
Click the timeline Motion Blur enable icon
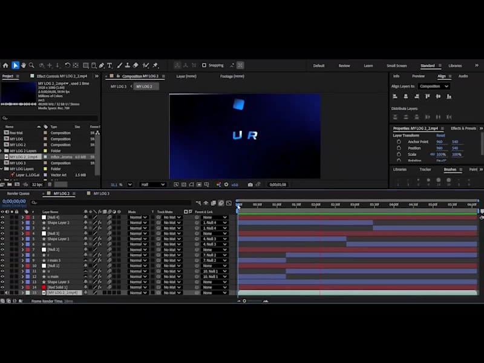tap(221, 203)
